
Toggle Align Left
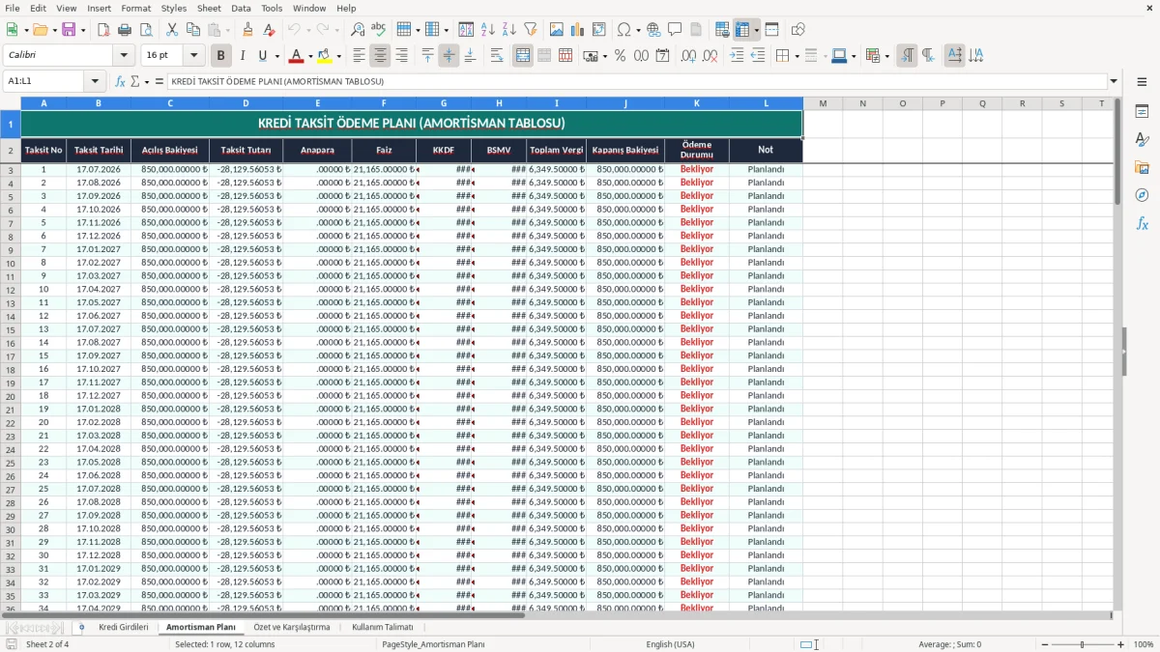click(359, 56)
